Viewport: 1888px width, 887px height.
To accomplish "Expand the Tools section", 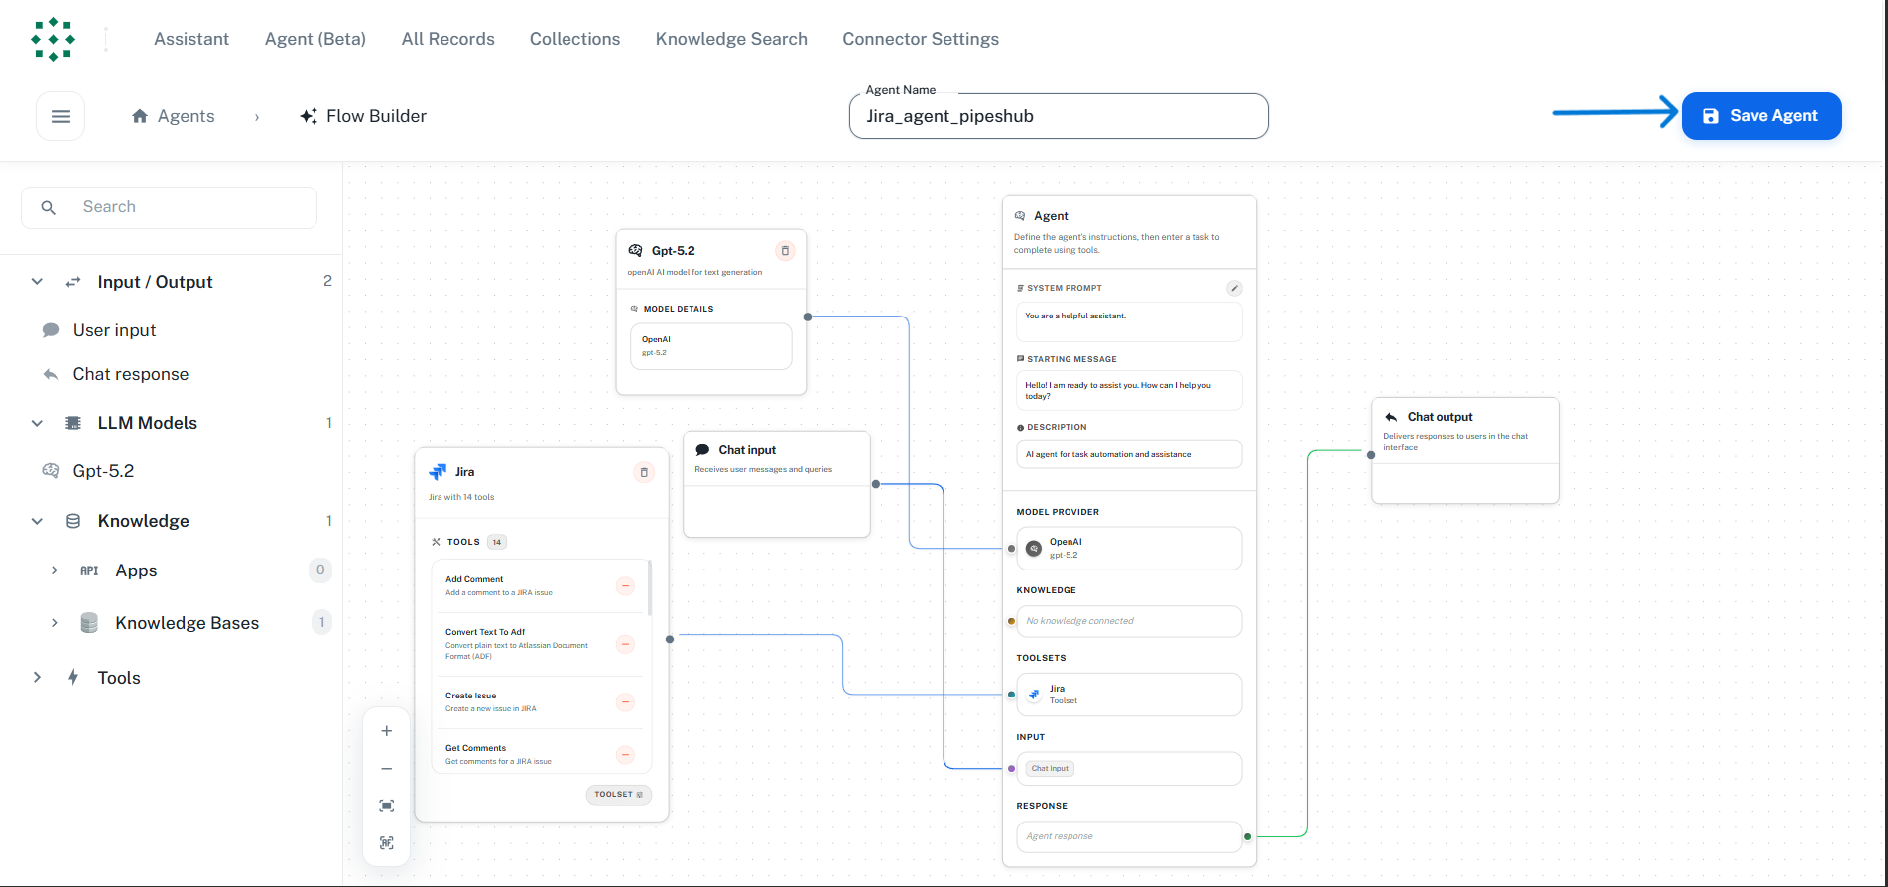I will (x=37, y=678).
